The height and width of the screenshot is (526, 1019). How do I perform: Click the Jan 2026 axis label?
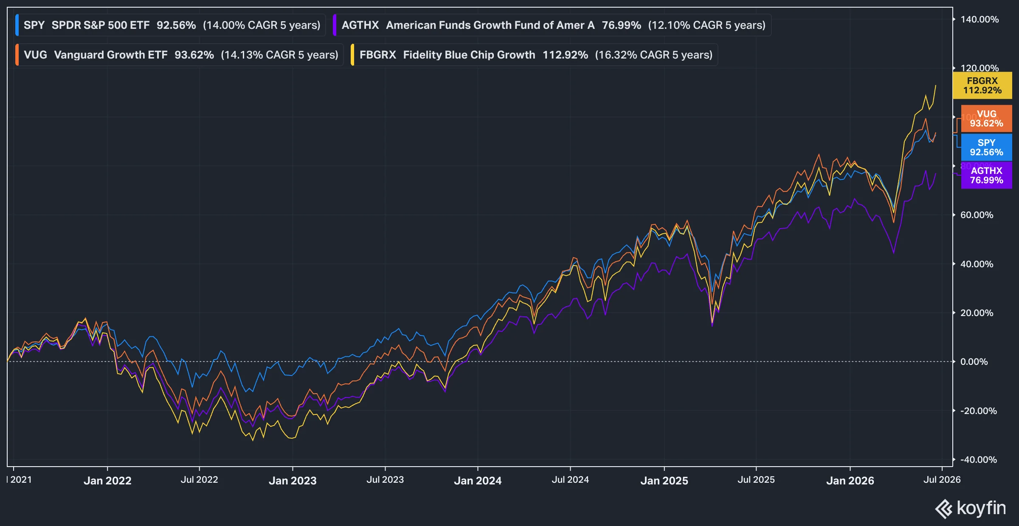pyautogui.click(x=850, y=481)
